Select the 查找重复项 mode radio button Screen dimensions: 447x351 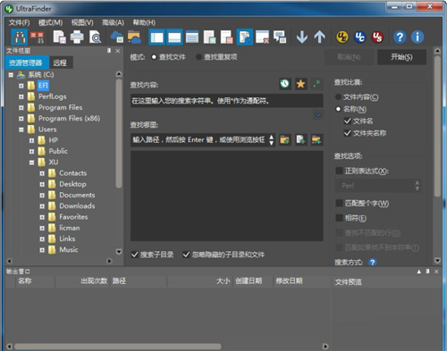[x=198, y=57]
